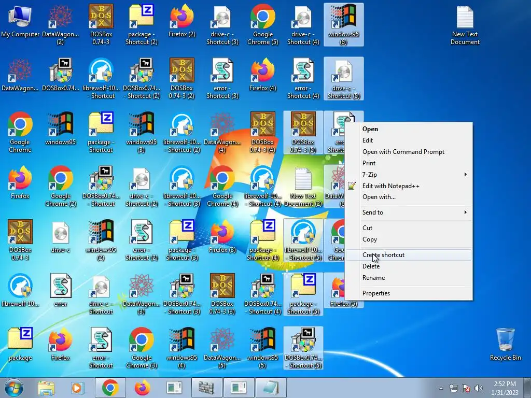Open Google Chrome from the taskbar
Screen dimensions: 531x398
[110, 388]
